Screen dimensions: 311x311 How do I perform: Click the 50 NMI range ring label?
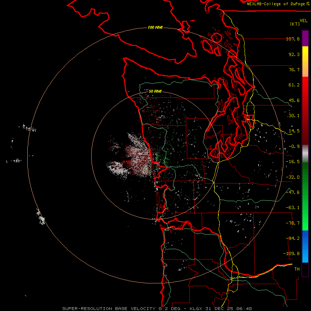(x=155, y=91)
